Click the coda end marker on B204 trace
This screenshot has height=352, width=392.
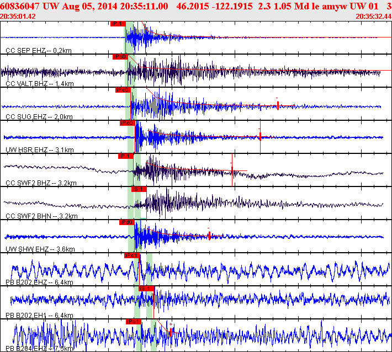pyautogui.click(x=171, y=332)
